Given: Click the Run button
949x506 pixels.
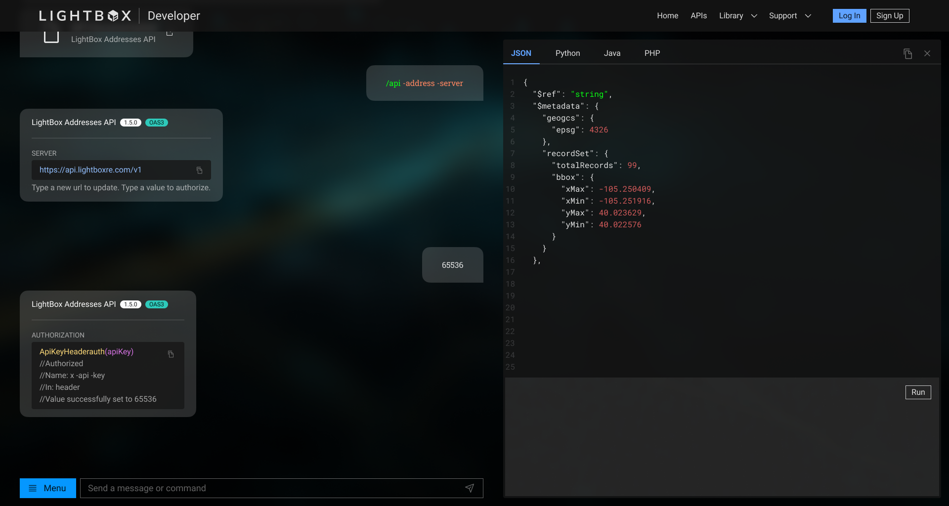Looking at the screenshot, I should point(918,392).
